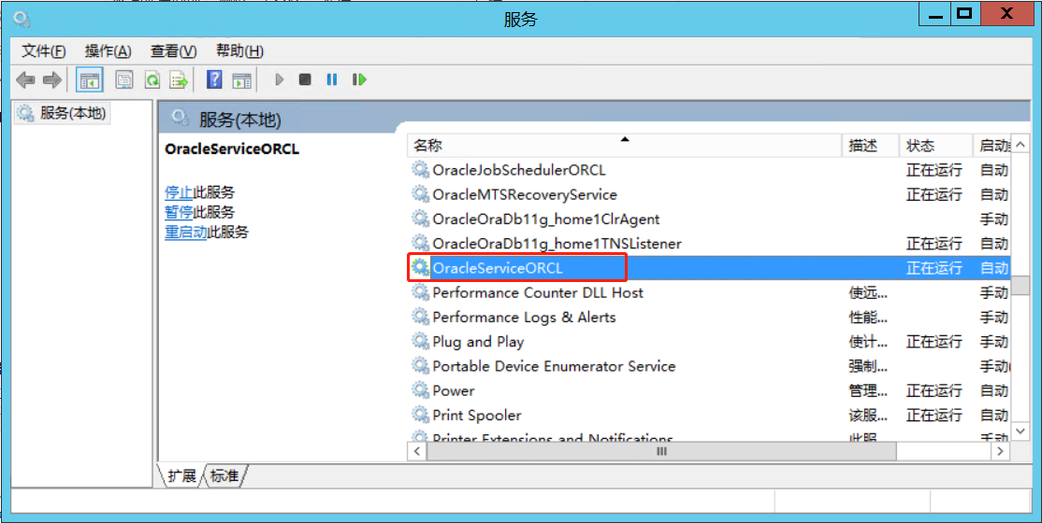Click the gear icon of Performance Logs & Alerts

421,318
